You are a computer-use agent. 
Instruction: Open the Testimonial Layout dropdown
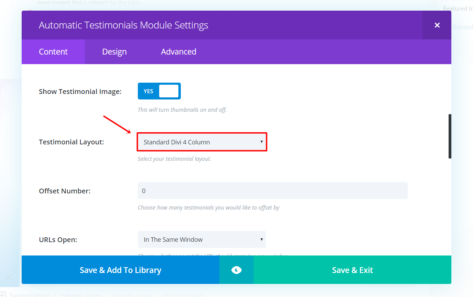point(202,142)
